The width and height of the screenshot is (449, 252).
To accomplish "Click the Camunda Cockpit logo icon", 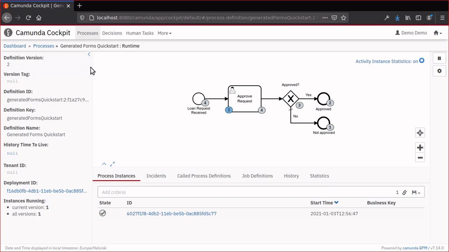I will point(8,33).
